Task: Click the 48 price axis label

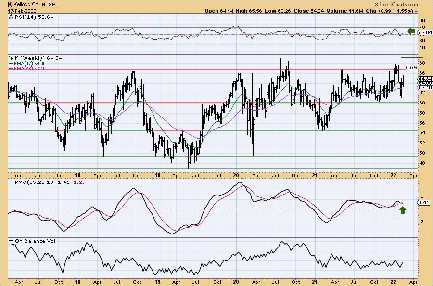Action: 422,163
